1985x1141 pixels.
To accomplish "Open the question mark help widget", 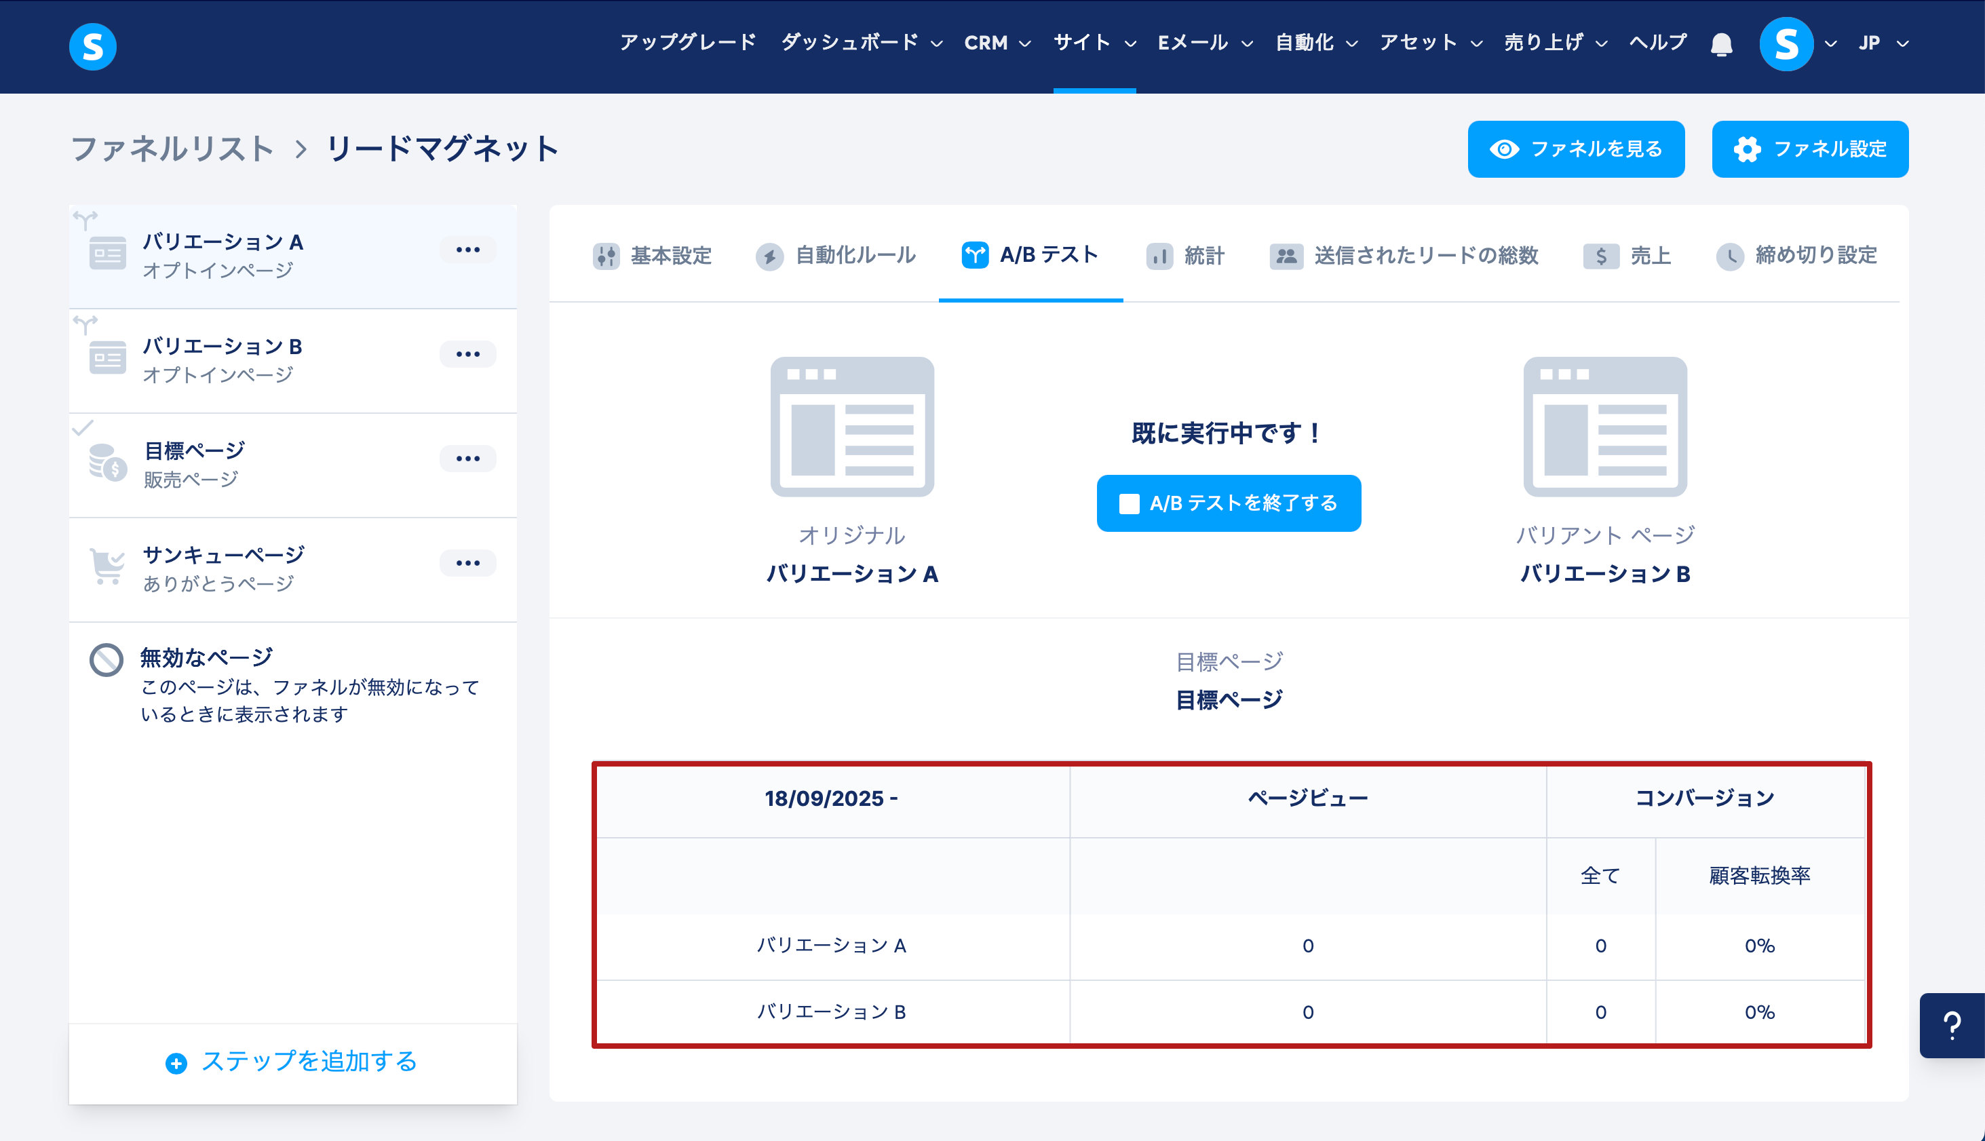I will coord(1951,1025).
